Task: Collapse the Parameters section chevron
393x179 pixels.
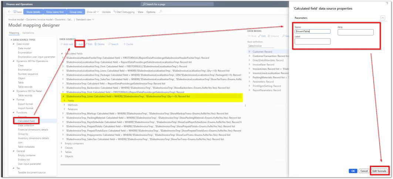Action: point(382,18)
